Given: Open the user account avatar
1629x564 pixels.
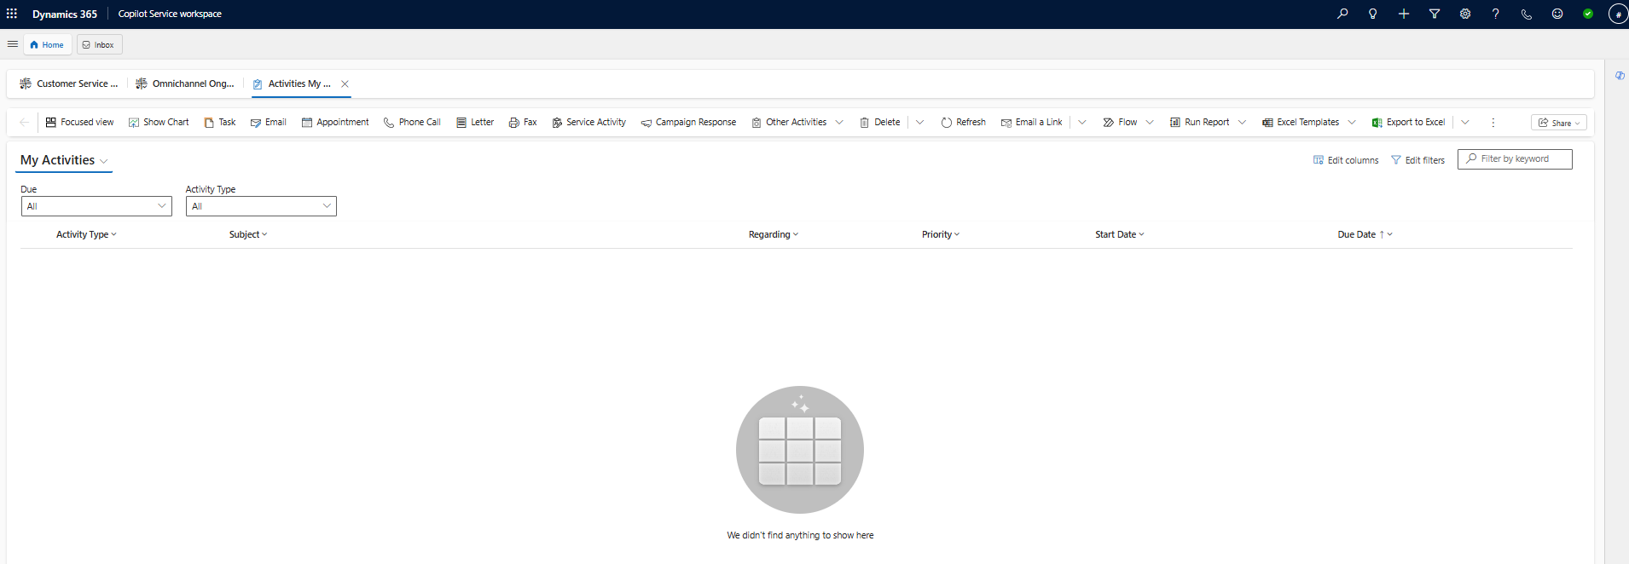Looking at the screenshot, I should click(1618, 14).
